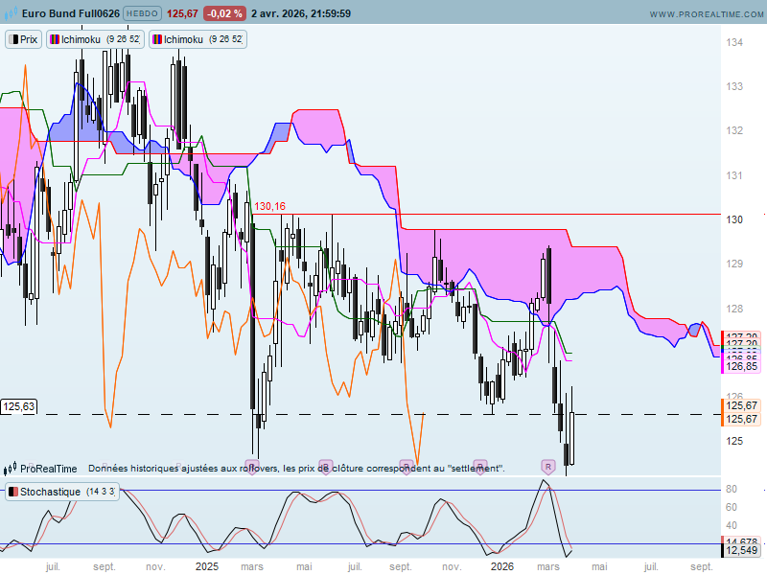Click the rollover R marker near mars 2025

pyautogui.click(x=252, y=466)
